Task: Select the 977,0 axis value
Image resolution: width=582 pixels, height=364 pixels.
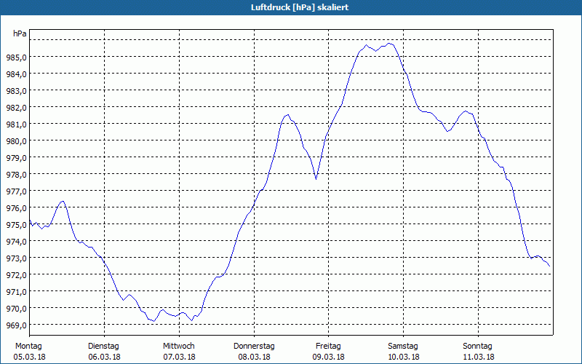Action: pos(16,191)
